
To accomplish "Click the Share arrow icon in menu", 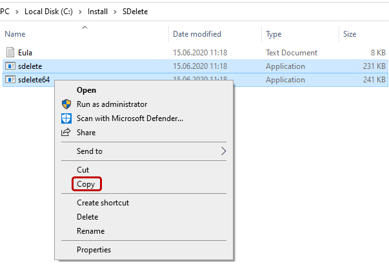I will click(66, 132).
